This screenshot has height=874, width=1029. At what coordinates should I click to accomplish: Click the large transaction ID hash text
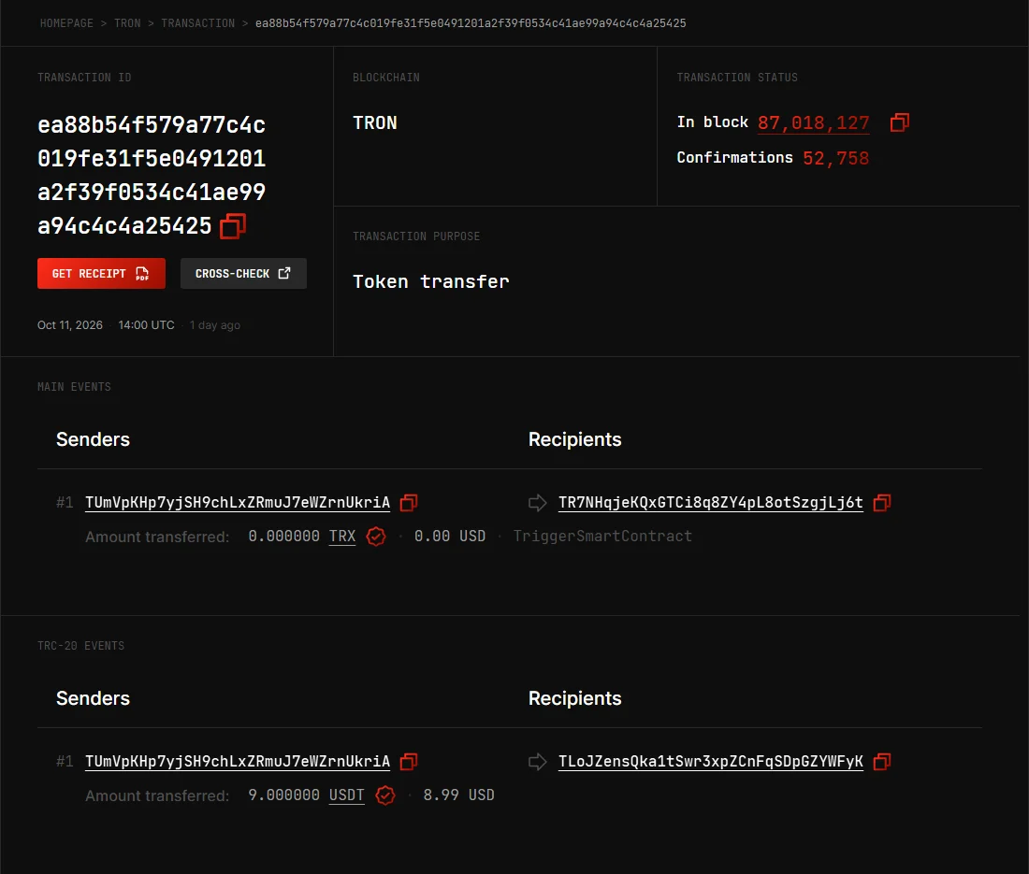[152, 175]
